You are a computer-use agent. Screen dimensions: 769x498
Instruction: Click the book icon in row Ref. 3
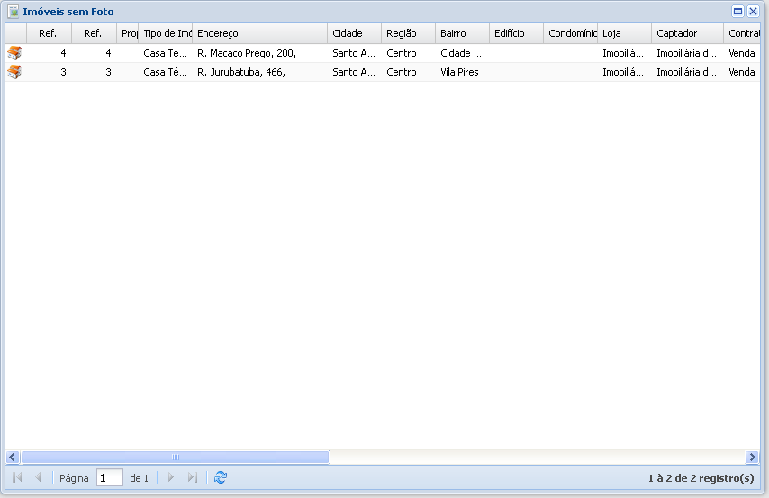coord(14,72)
